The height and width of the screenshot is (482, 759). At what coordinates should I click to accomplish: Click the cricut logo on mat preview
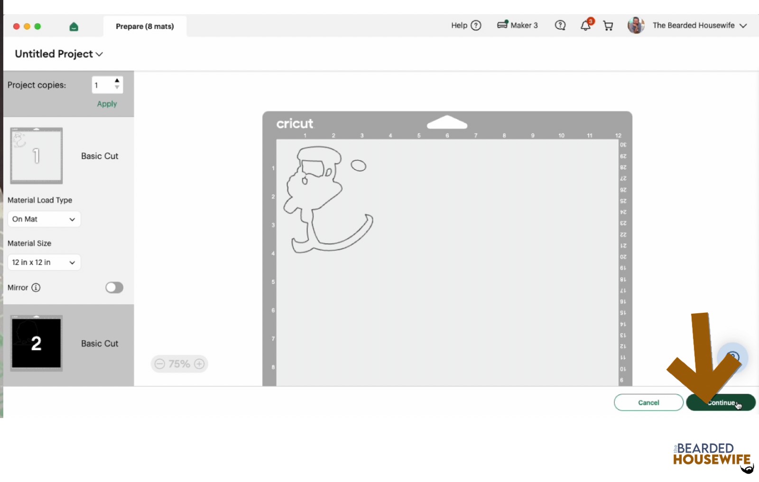click(x=295, y=124)
